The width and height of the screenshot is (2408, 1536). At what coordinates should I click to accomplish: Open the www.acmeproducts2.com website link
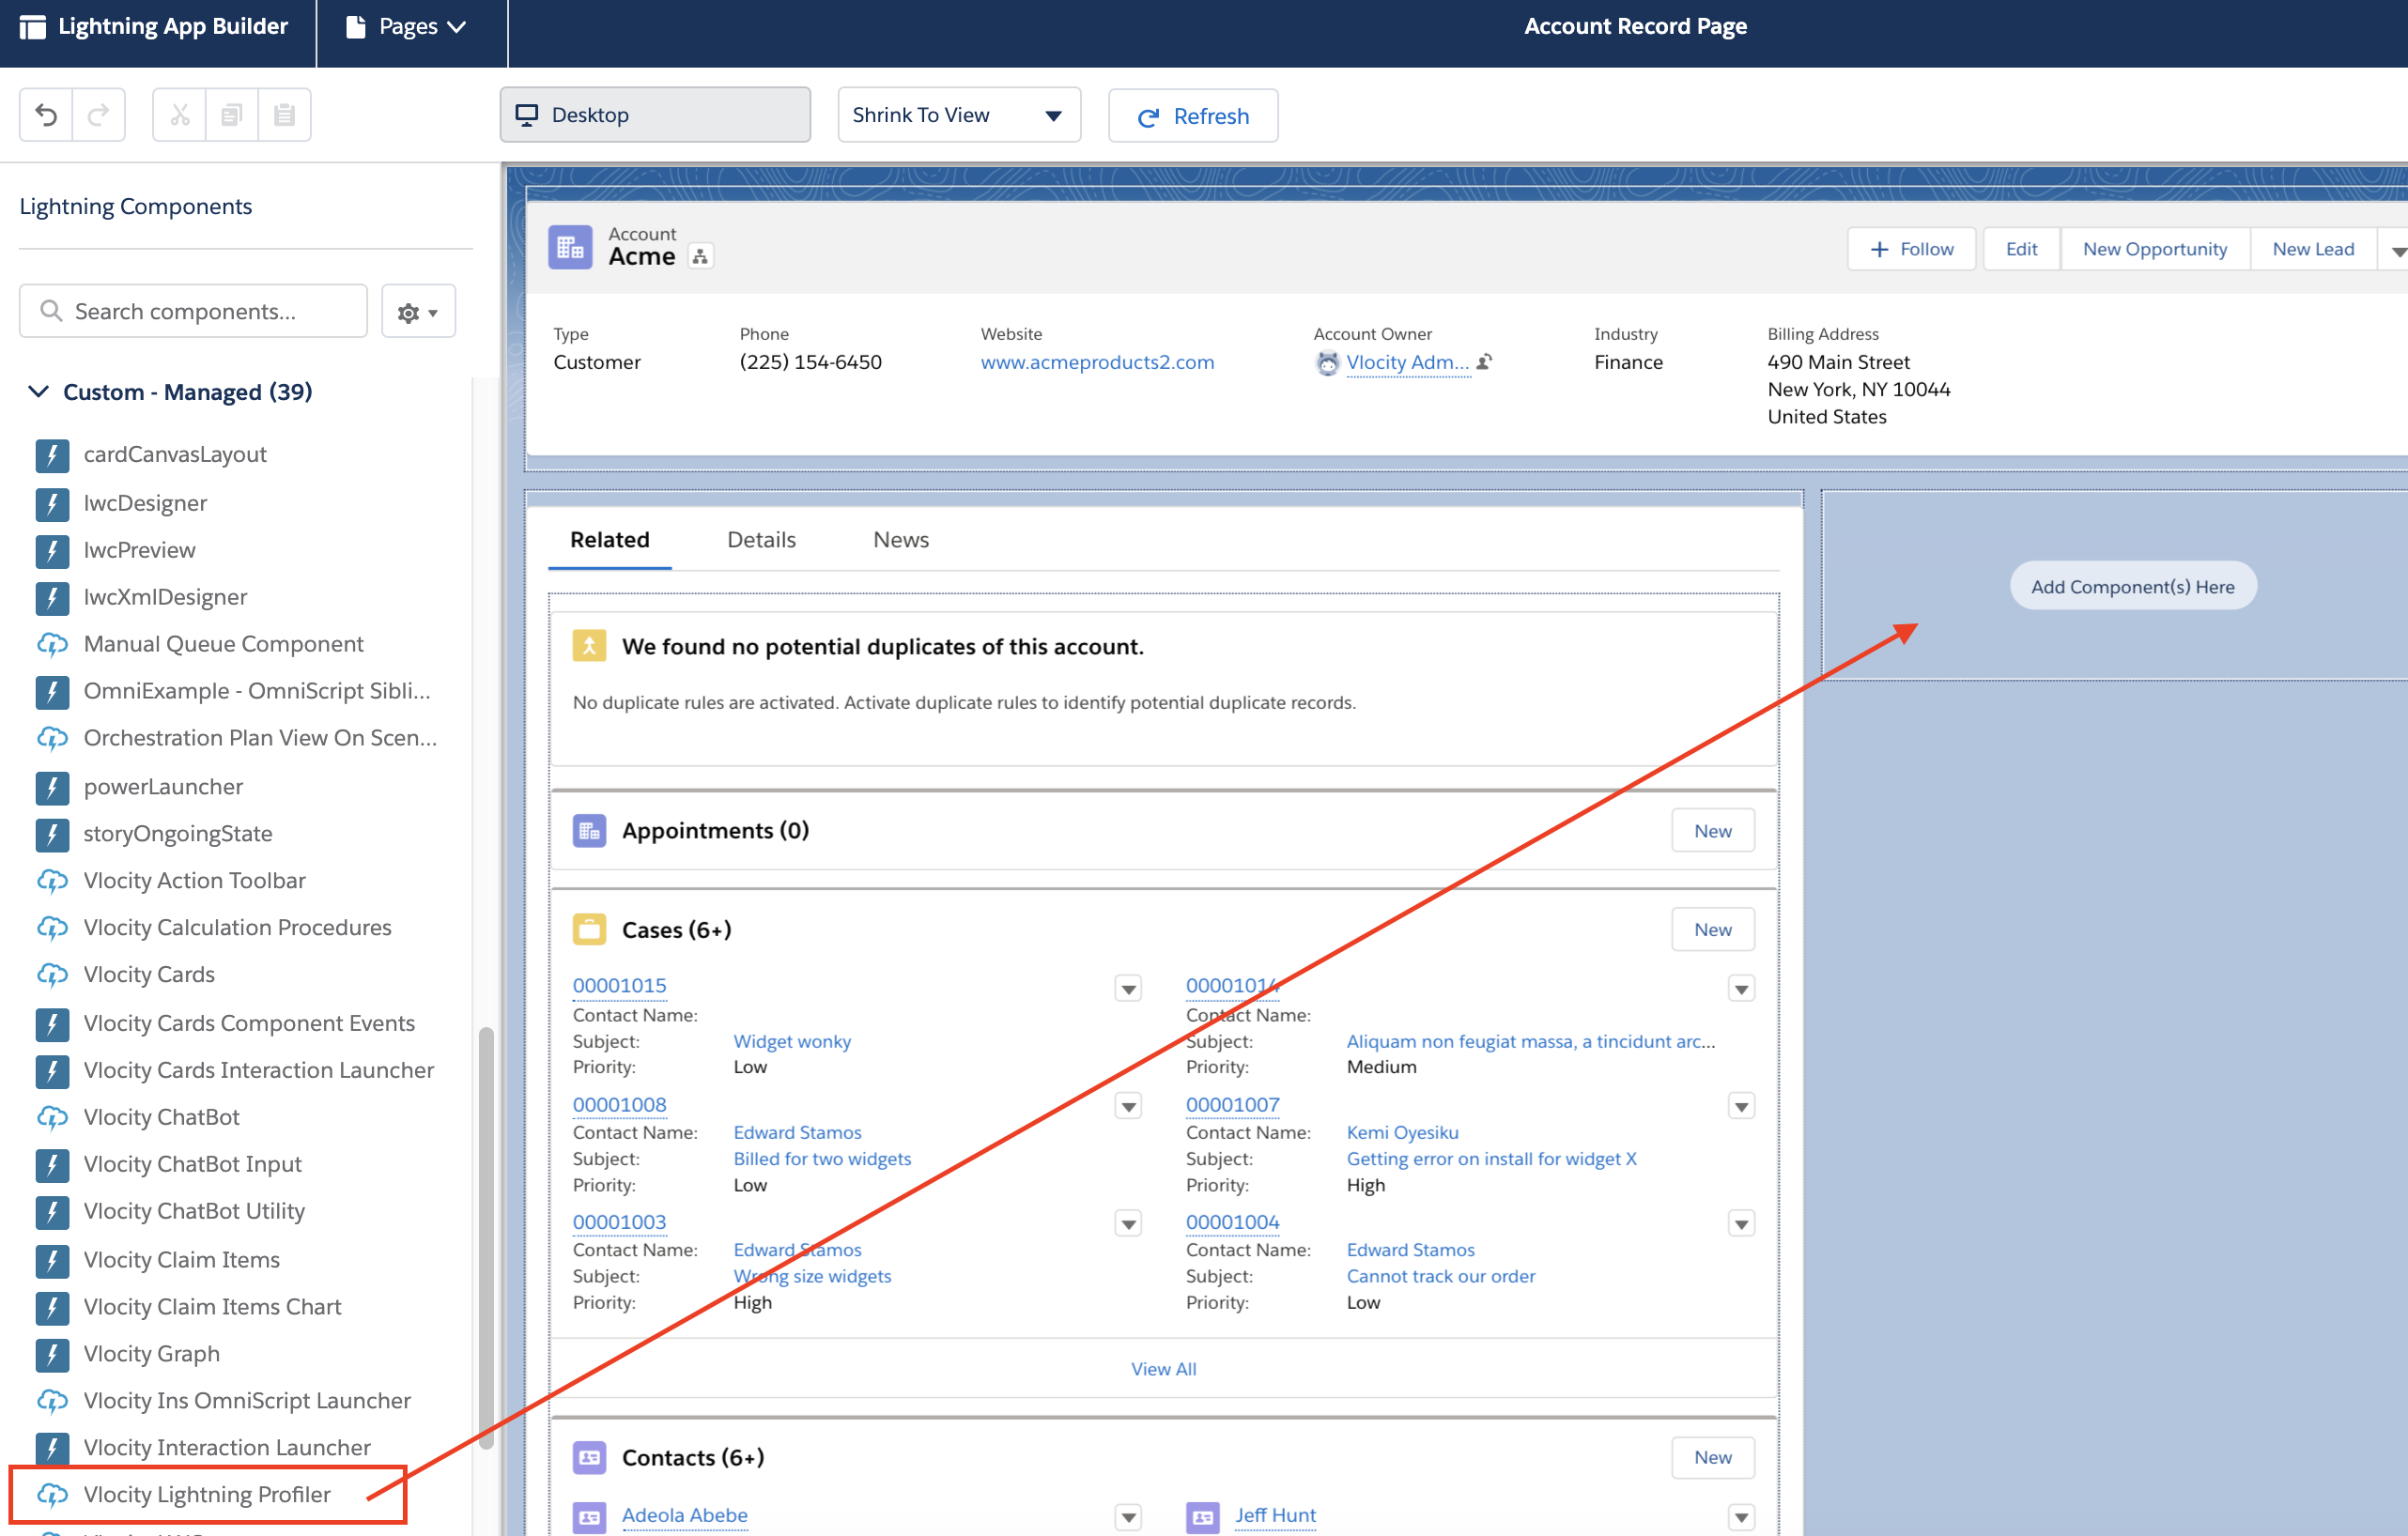[1097, 362]
